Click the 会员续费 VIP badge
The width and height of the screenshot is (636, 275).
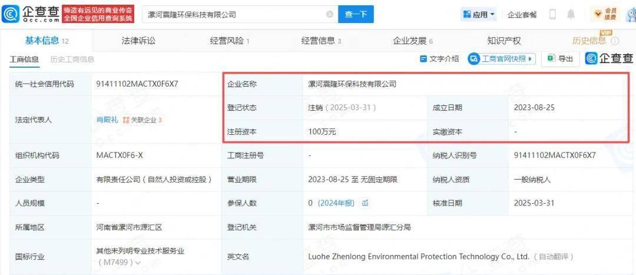click(605, 14)
